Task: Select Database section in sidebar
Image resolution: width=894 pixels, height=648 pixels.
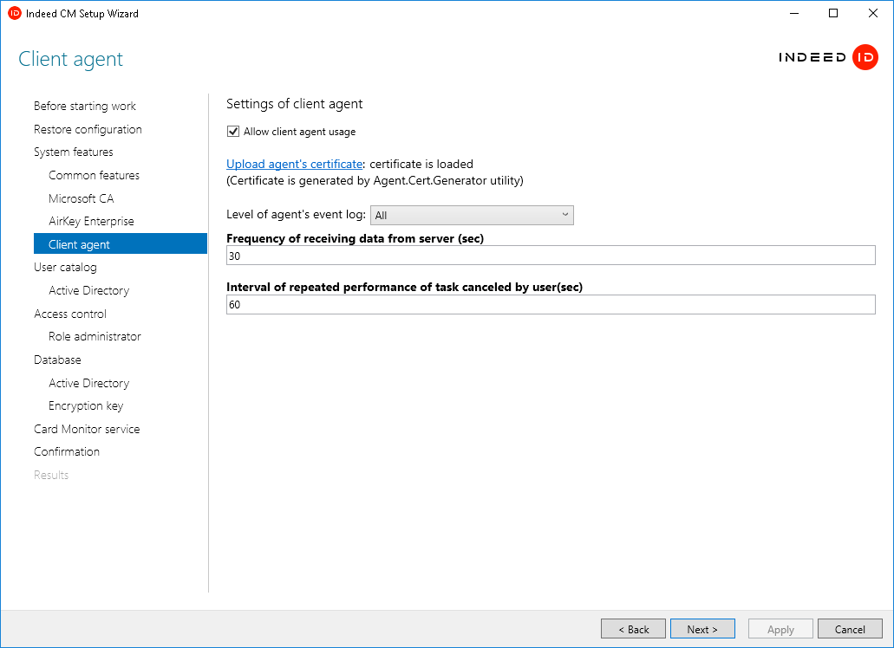Action: pyautogui.click(x=57, y=360)
